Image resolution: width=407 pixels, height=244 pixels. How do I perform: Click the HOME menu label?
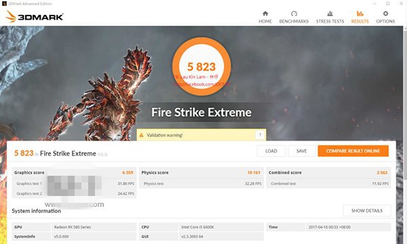pyautogui.click(x=265, y=22)
